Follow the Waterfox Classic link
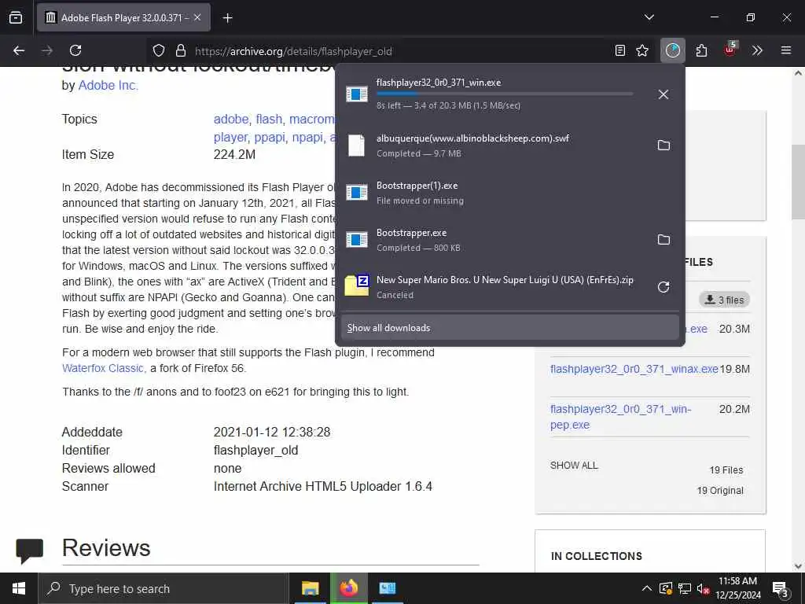 point(104,368)
